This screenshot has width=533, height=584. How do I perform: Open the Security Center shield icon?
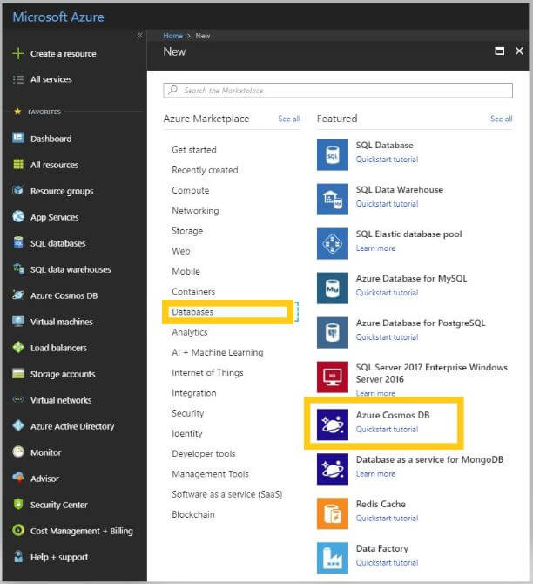point(18,504)
